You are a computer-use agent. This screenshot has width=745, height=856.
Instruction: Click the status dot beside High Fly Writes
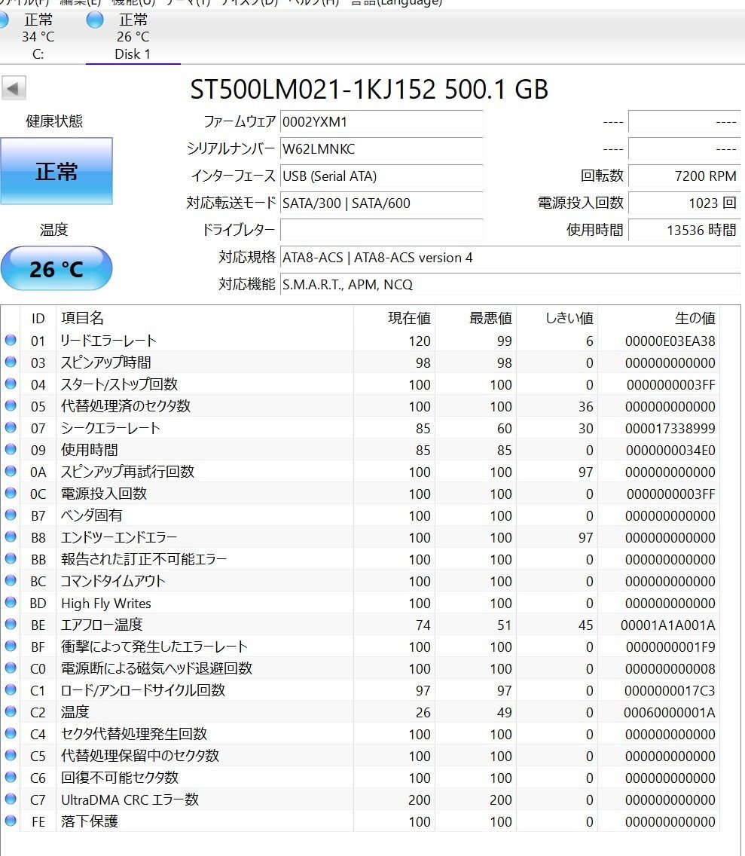tap(11, 603)
